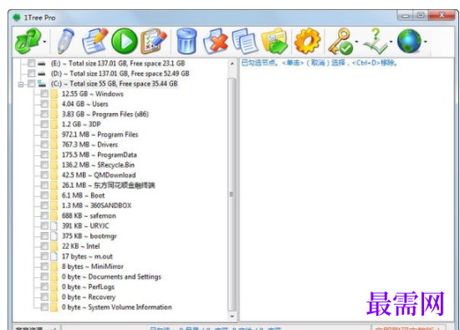Check the box for drive (C:)
The width and height of the screenshot is (460, 330).
point(32,84)
